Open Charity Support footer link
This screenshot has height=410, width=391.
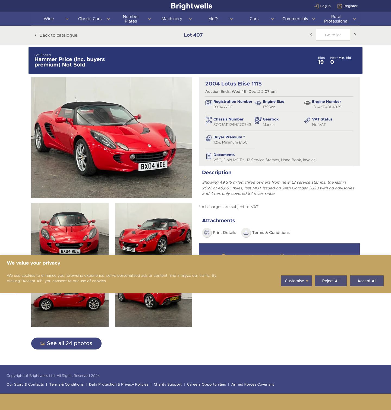(x=168, y=384)
